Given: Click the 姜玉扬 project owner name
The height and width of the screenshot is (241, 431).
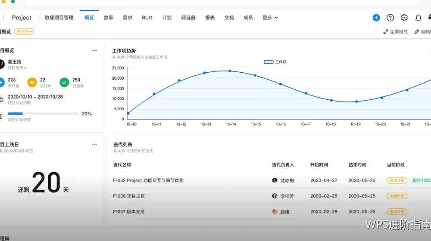Looking at the screenshot, I should point(15,62).
